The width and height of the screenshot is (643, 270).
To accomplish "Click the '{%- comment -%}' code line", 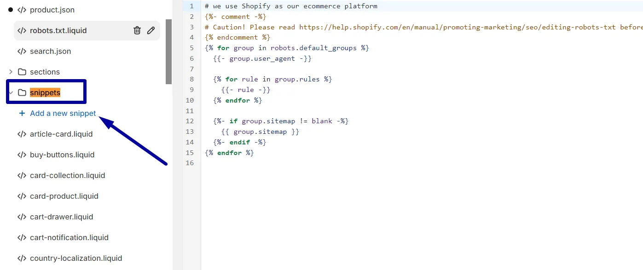I will tap(236, 17).
